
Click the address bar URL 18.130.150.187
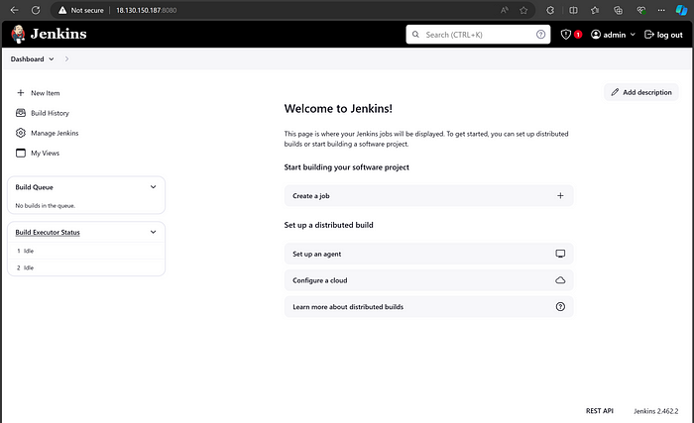(x=146, y=10)
